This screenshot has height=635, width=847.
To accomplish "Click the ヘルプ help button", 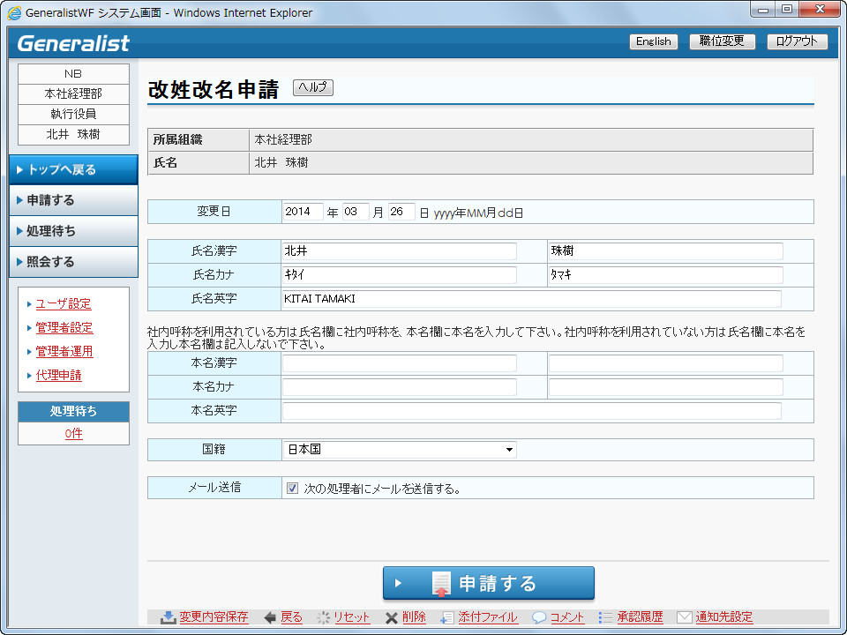I will tap(312, 87).
